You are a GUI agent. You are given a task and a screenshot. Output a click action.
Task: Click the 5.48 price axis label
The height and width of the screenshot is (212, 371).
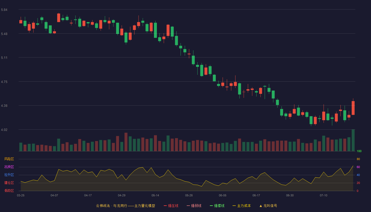pyautogui.click(x=4, y=34)
